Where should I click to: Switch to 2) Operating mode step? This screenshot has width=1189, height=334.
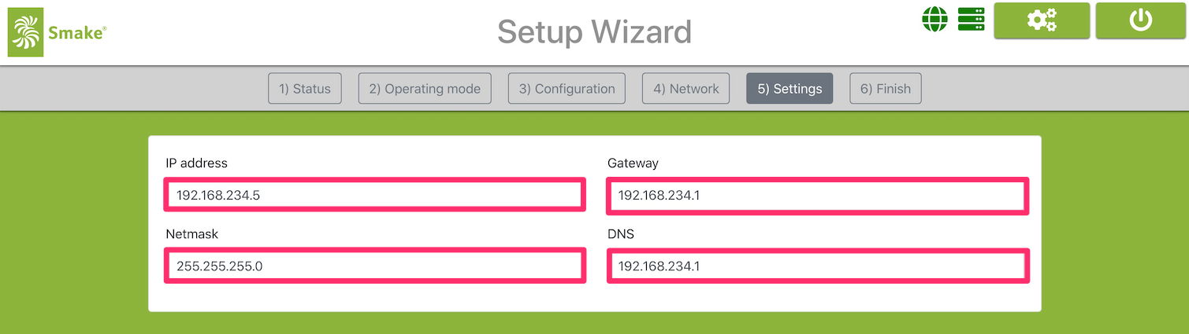pos(425,89)
